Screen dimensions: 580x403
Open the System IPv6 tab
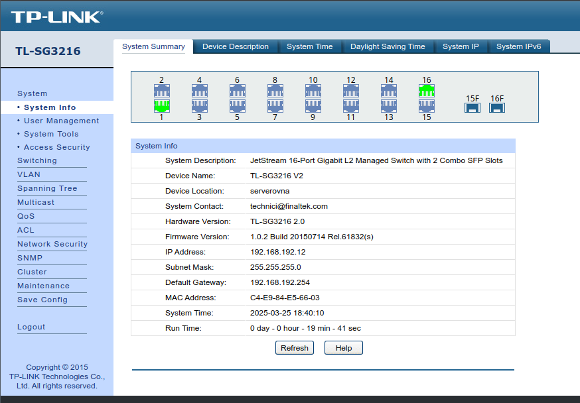click(520, 46)
